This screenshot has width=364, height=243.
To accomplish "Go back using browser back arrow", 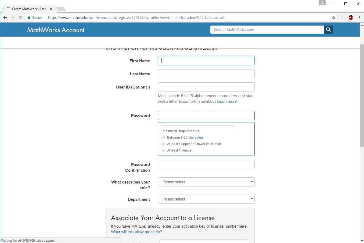I will pos(5,17).
